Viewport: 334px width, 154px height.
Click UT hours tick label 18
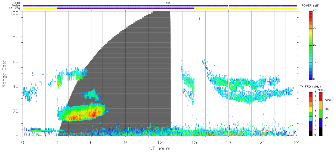point(228,142)
